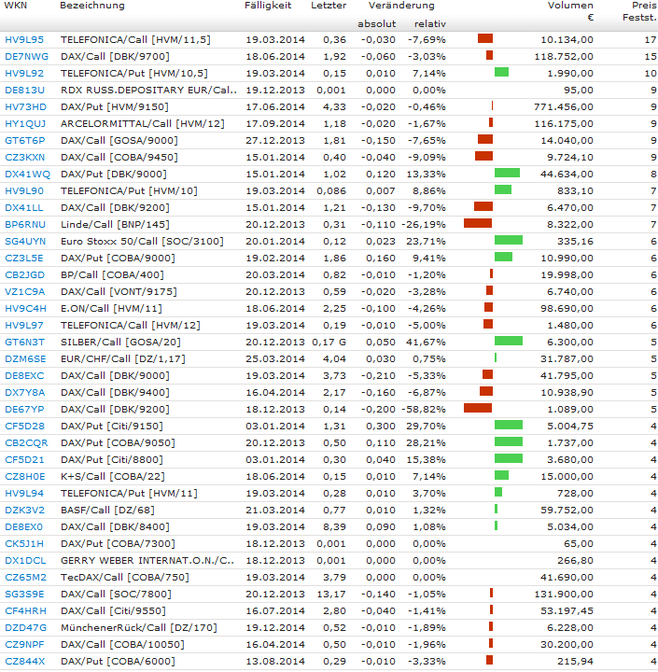Viewport: 658px width, 672px height.
Task: Open WKN link CF5D21
Action: pyautogui.click(x=24, y=460)
